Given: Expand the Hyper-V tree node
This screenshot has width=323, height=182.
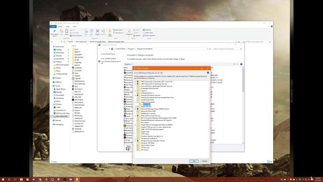Looking at the screenshot, I should click(135, 91).
